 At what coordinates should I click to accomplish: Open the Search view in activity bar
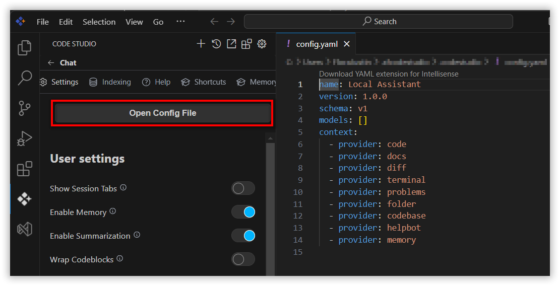[x=24, y=78]
